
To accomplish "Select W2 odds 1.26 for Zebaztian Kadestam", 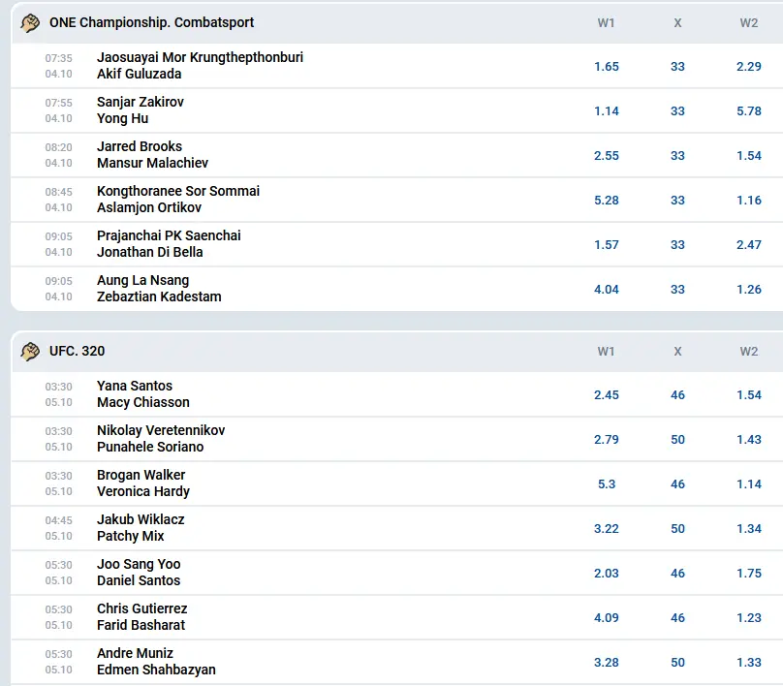I will click(x=748, y=290).
